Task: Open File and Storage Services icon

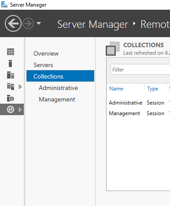Action: [x=11, y=86]
